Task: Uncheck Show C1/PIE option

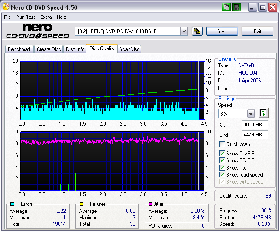Action: pos(222,153)
